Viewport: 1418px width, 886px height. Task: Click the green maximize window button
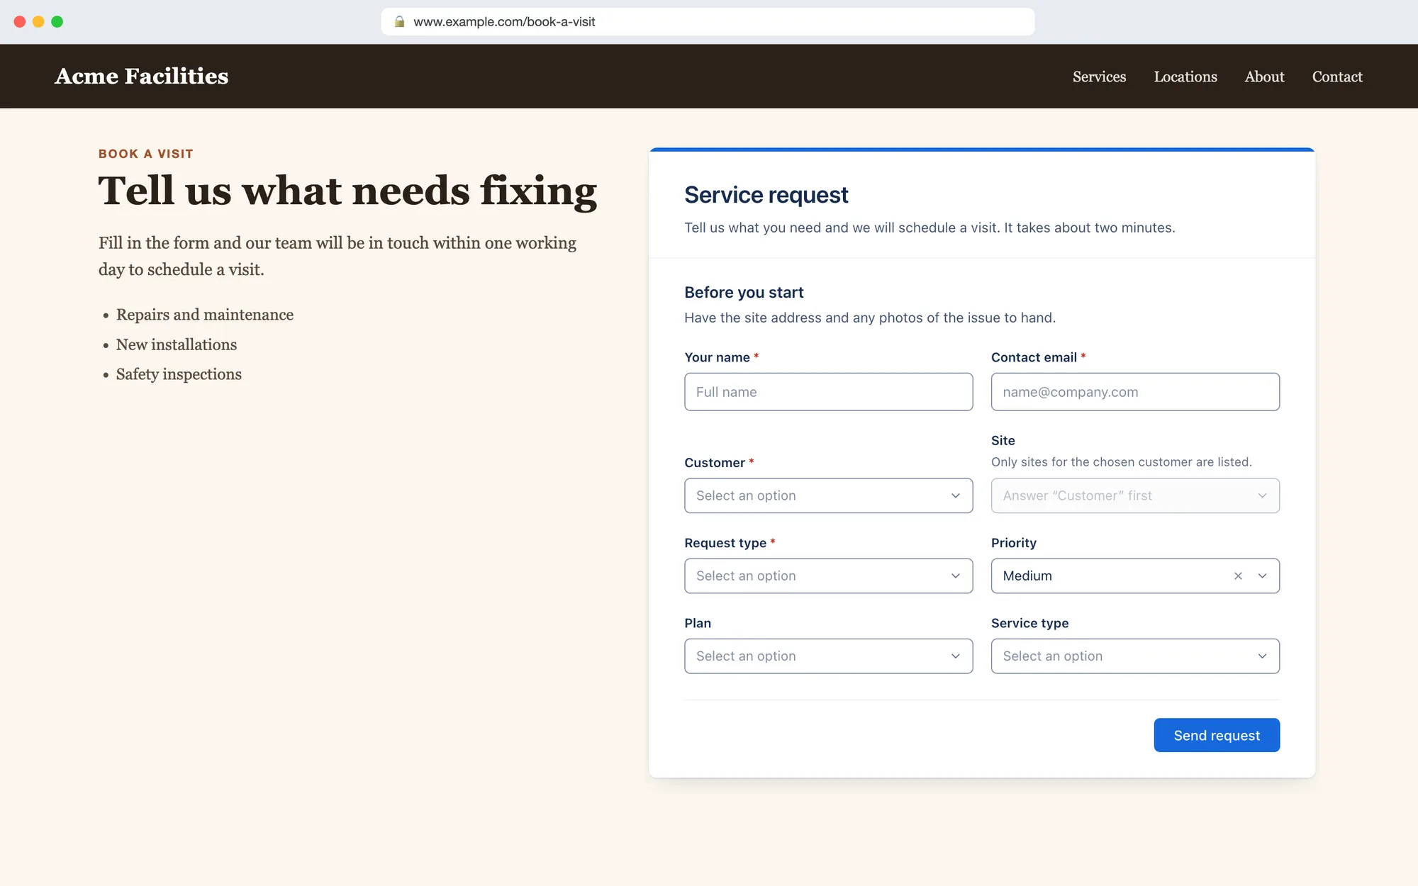[x=57, y=22]
